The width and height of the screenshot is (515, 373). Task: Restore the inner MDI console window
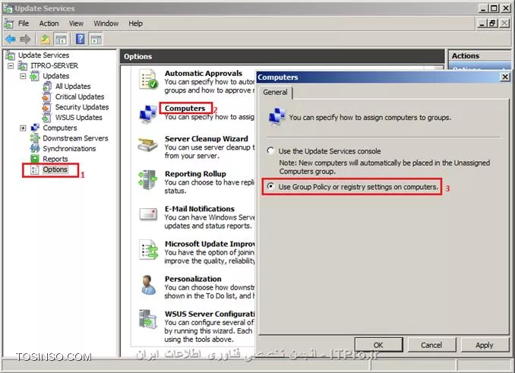click(492, 24)
